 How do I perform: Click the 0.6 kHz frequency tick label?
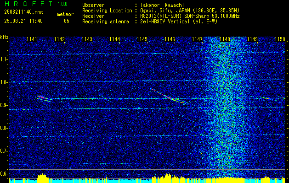point(4,174)
